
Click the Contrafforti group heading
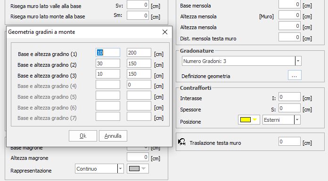pyautogui.click(x=196, y=88)
